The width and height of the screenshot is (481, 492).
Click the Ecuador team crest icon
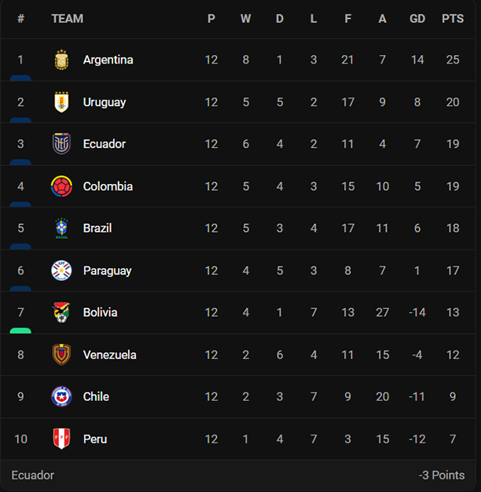61,144
